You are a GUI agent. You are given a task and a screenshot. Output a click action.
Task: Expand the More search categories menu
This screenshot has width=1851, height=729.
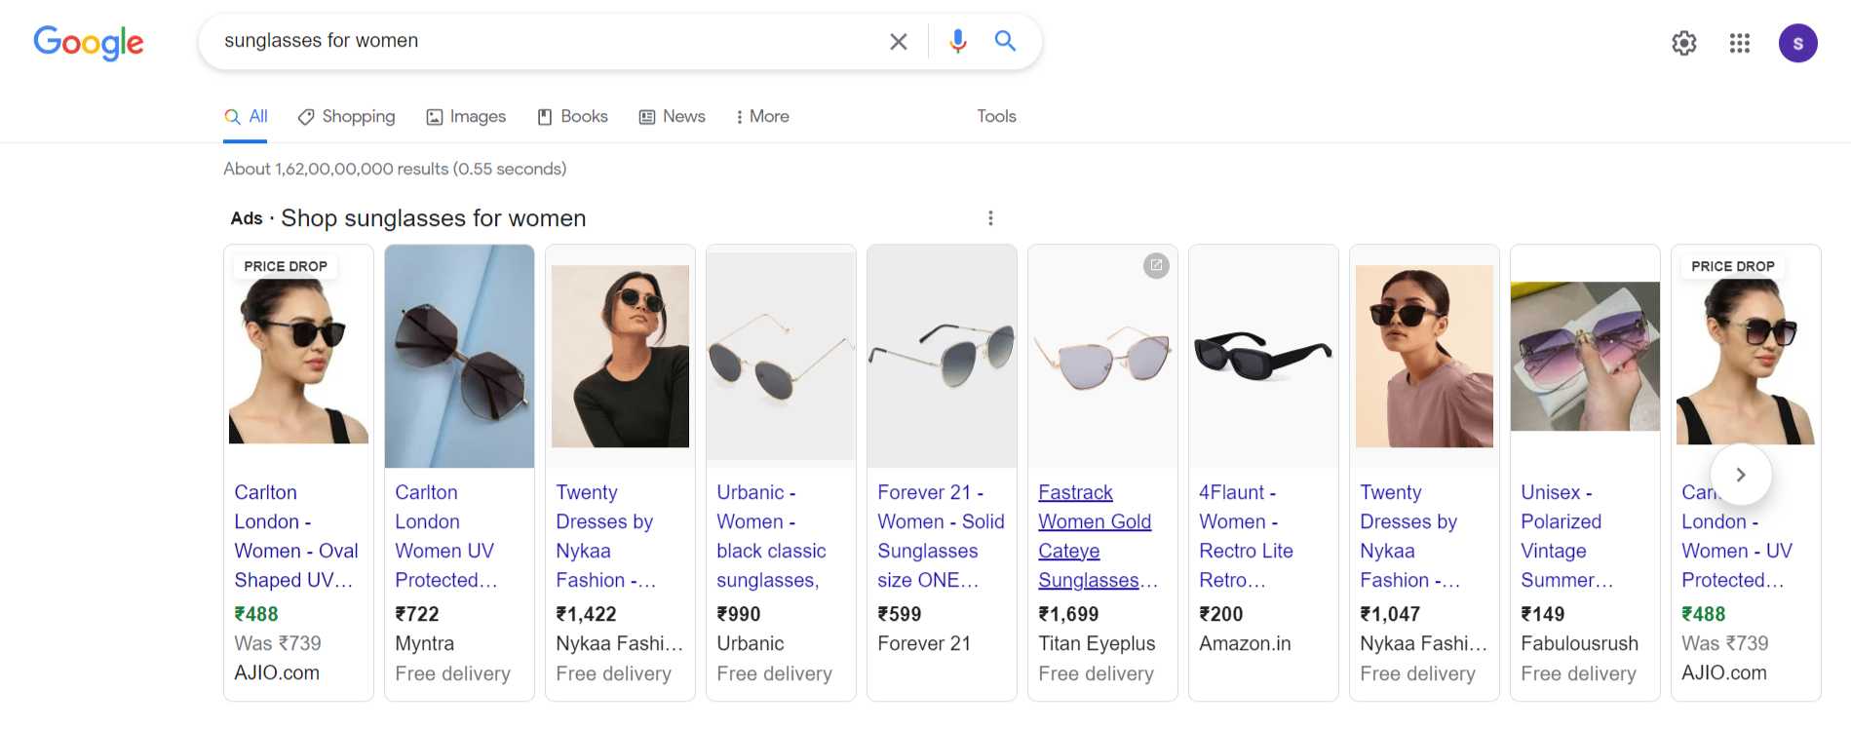click(762, 117)
